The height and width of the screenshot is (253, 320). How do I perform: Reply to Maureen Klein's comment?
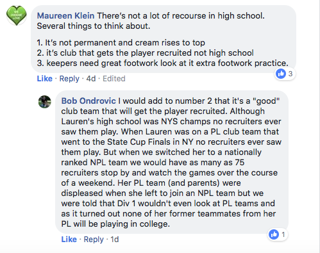pyautogui.click(x=69, y=79)
